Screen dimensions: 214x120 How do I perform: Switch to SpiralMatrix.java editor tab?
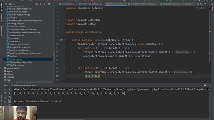click(67, 4)
